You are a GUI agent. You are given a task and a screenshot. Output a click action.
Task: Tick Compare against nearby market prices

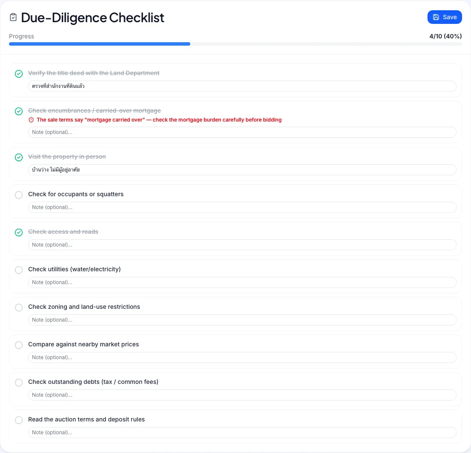click(19, 345)
